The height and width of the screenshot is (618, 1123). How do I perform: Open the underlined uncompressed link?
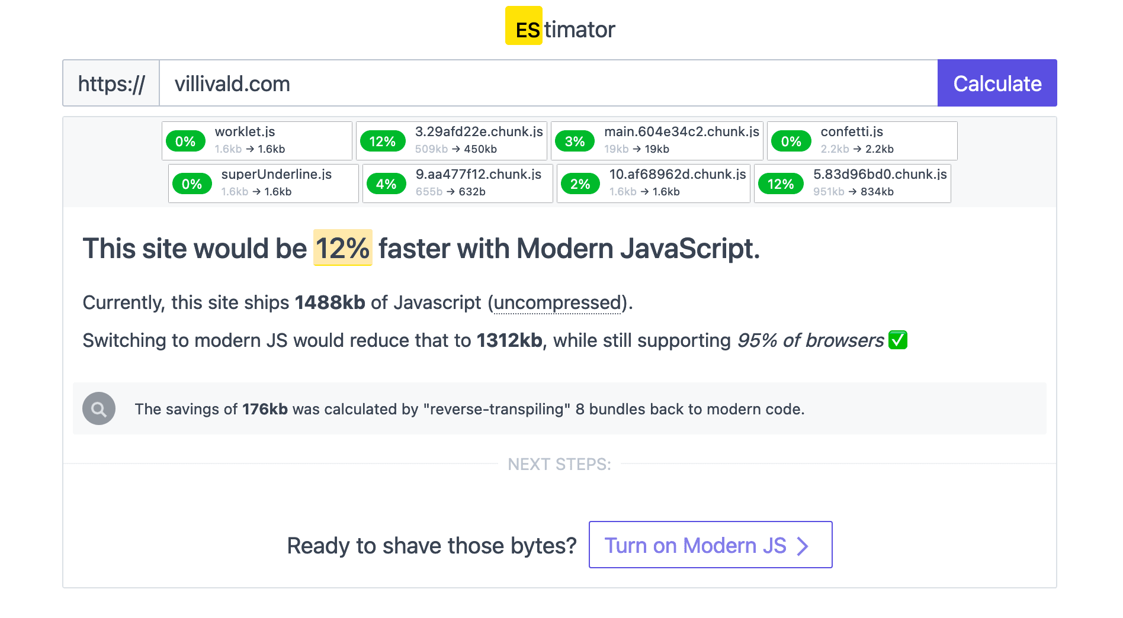[557, 302]
